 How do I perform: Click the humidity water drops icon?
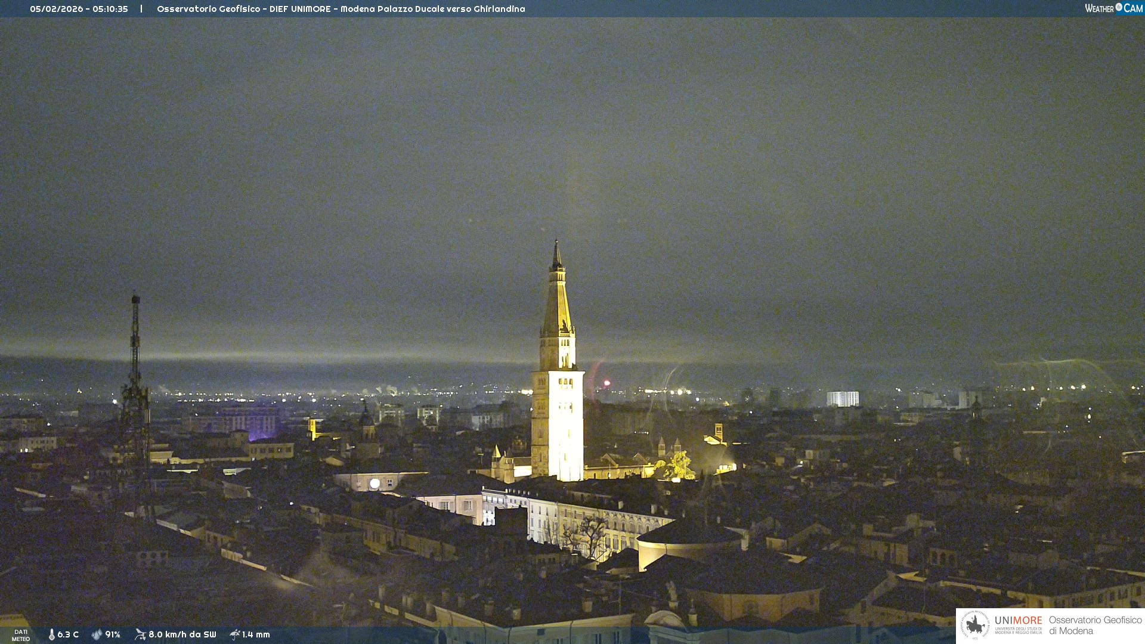tap(97, 634)
